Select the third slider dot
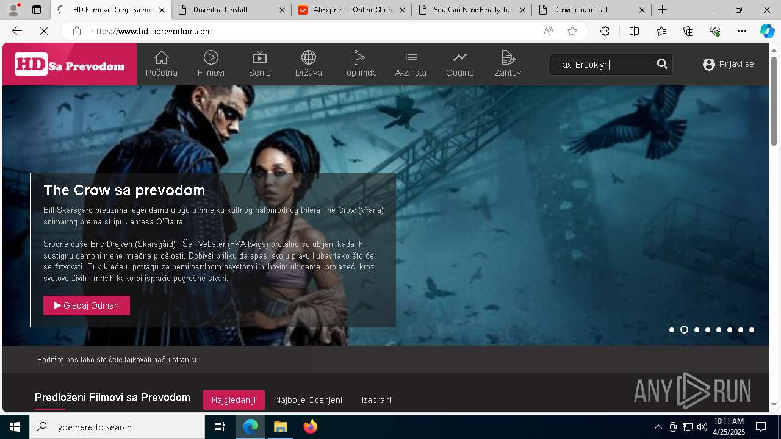Image resolution: width=781 pixels, height=439 pixels. [697, 330]
